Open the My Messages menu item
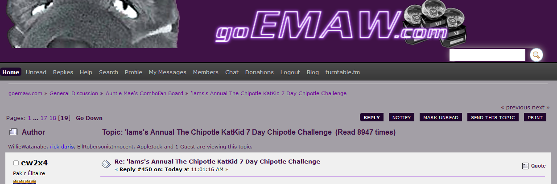Viewport: 557px width, 184px height. (167, 72)
